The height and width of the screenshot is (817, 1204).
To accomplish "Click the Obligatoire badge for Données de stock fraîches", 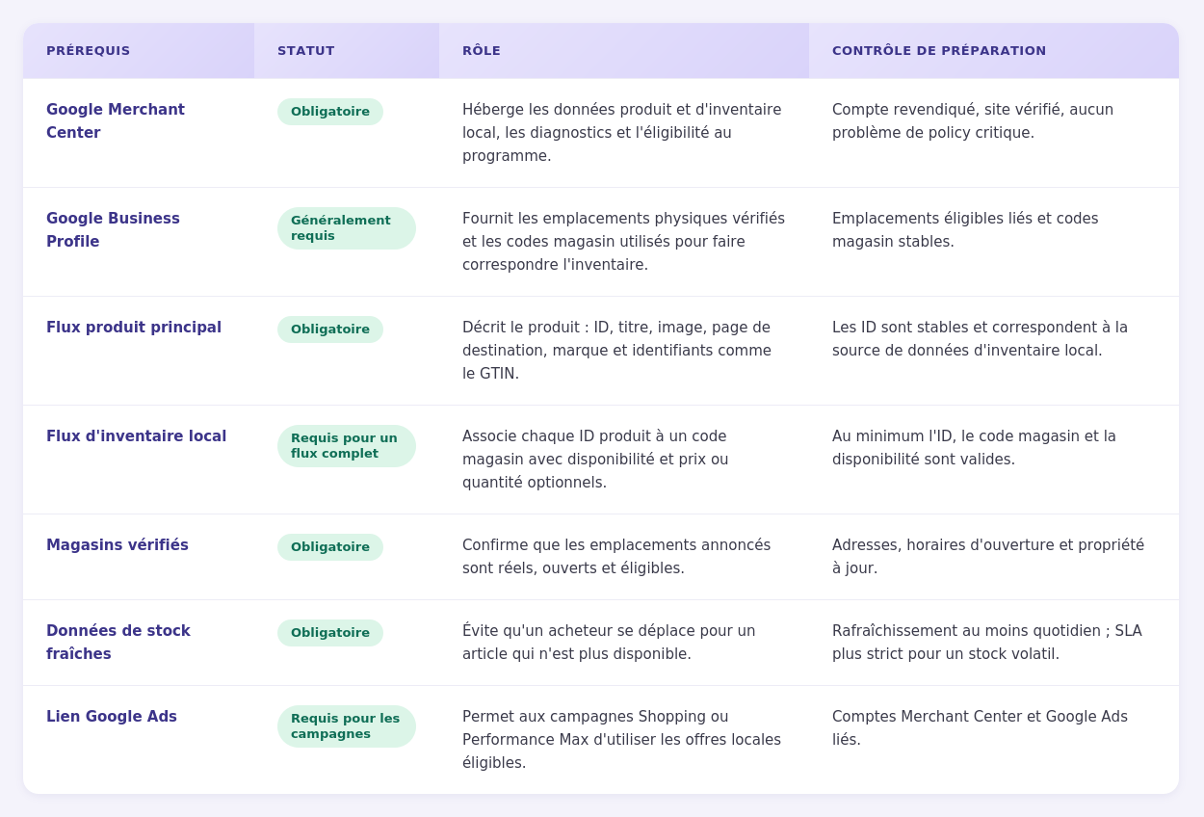I will [x=330, y=633].
